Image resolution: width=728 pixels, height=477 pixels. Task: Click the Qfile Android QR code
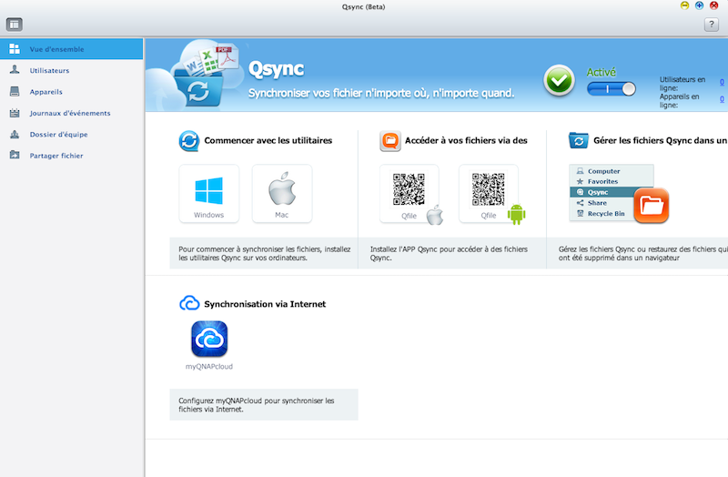click(489, 189)
